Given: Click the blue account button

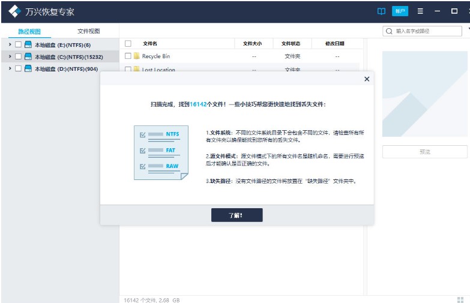Looking at the screenshot, I should 400,11.
